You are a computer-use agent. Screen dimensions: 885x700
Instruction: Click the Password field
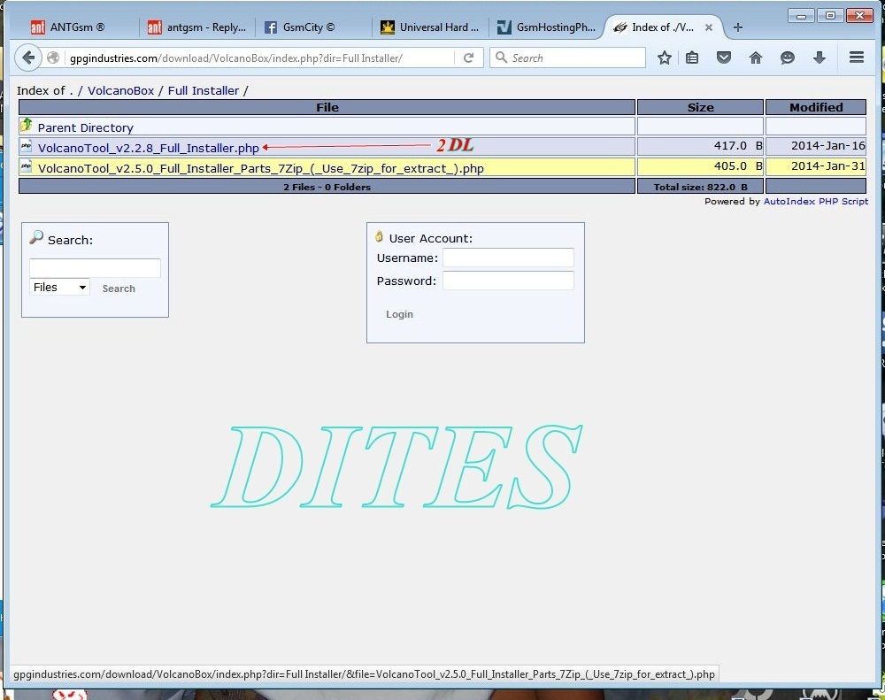(x=508, y=281)
